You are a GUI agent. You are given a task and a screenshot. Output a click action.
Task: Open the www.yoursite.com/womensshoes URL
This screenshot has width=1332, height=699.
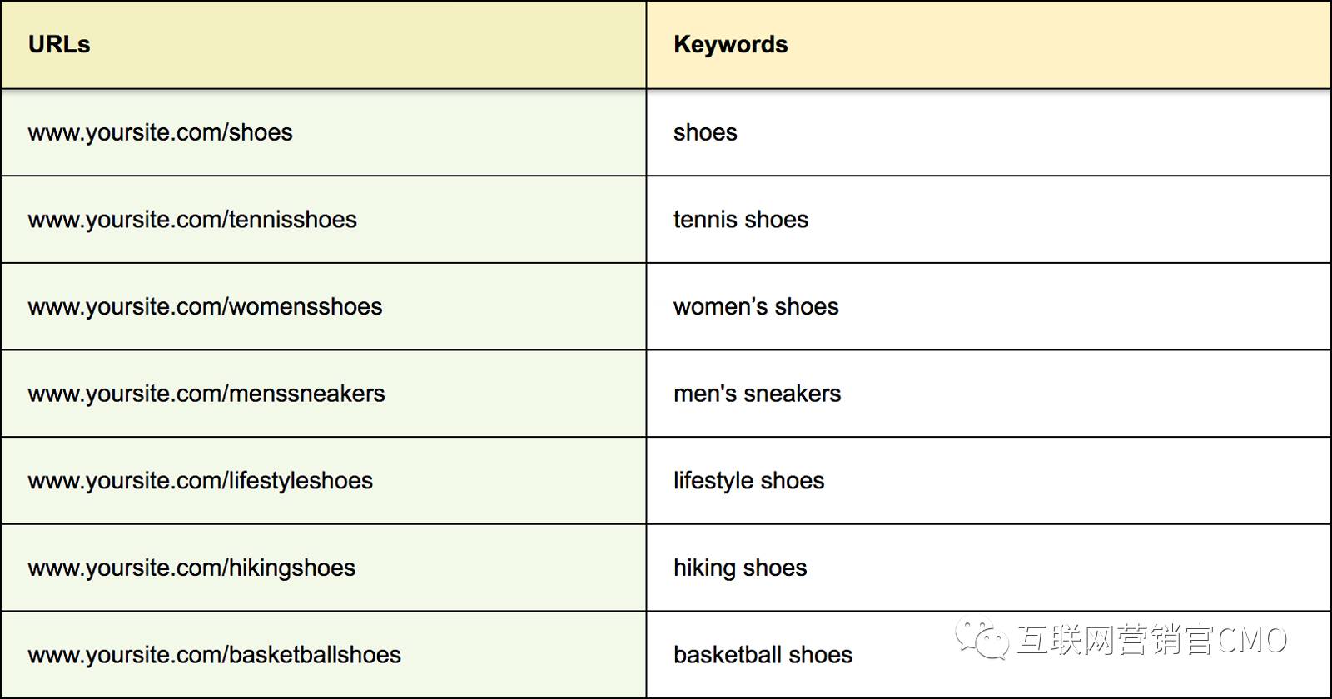point(206,307)
